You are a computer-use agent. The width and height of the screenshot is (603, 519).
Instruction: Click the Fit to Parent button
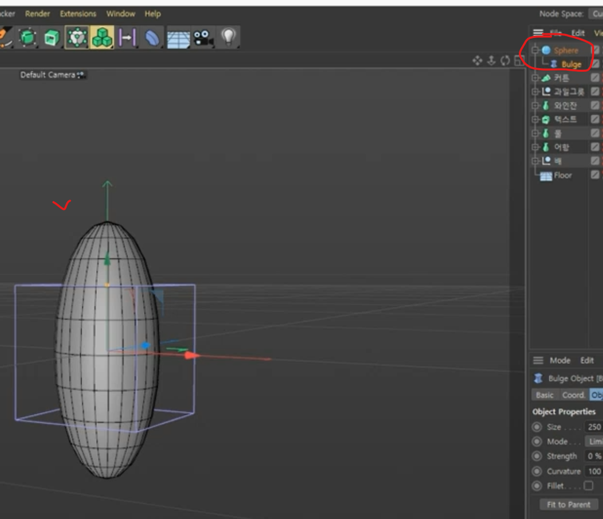point(568,504)
